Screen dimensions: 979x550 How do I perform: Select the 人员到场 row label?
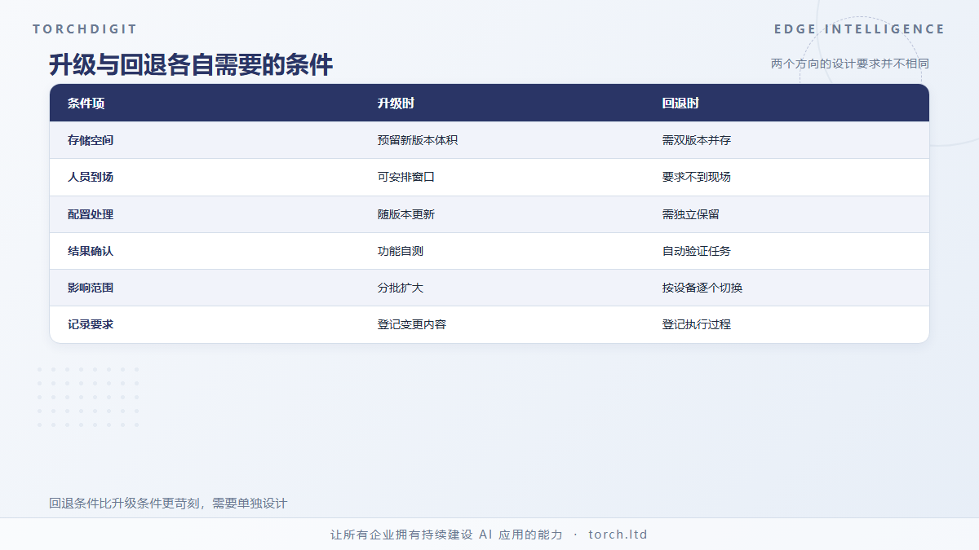pos(91,177)
